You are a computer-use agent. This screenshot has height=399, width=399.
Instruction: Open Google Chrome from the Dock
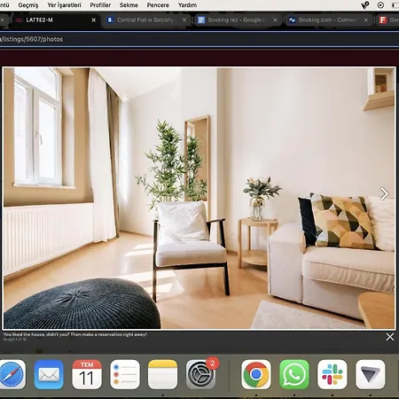coord(256,374)
